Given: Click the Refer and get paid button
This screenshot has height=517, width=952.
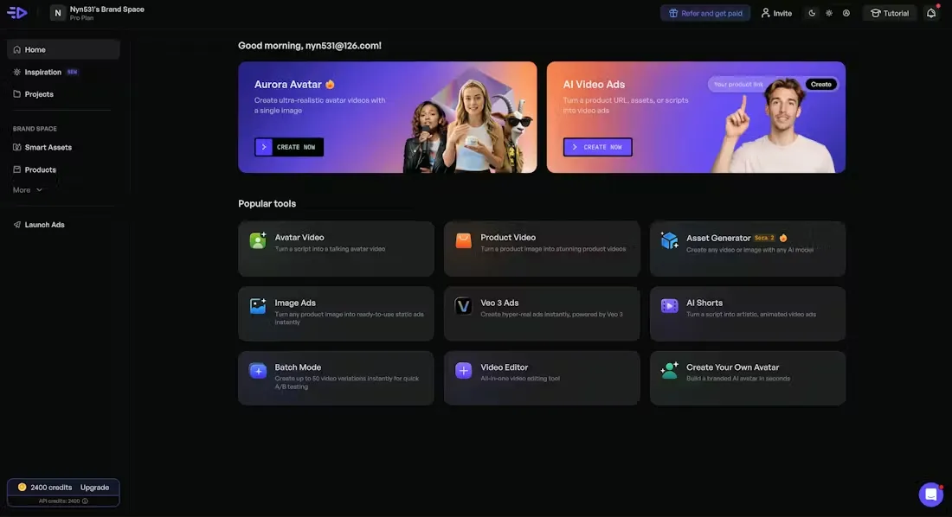Looking at the screenshot, I should [705, 13].
